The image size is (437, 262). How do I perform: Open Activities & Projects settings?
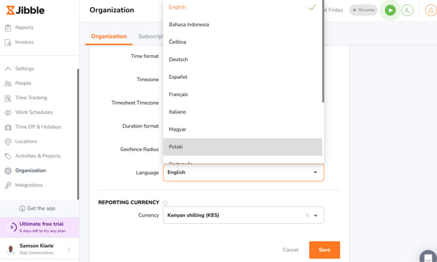coord(38,156)
